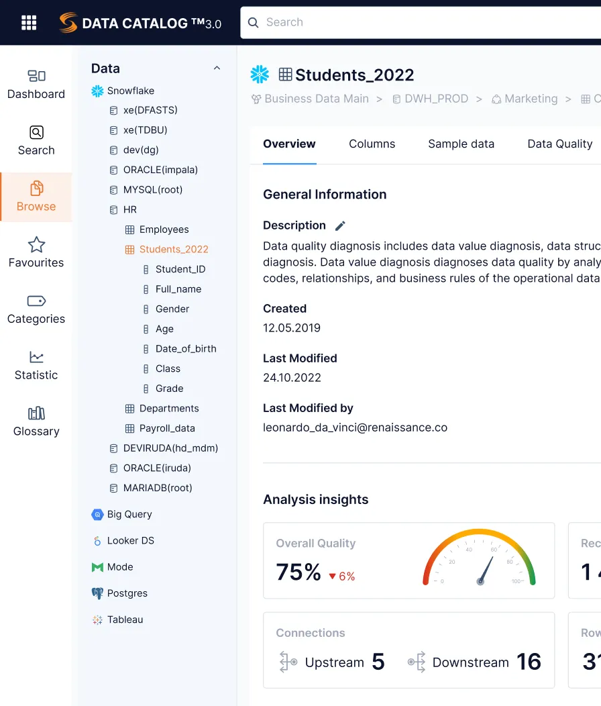Viewport: 601px width, 706px height.
Task: Switch to the Data Quality tab
Action: pos(559,144)
